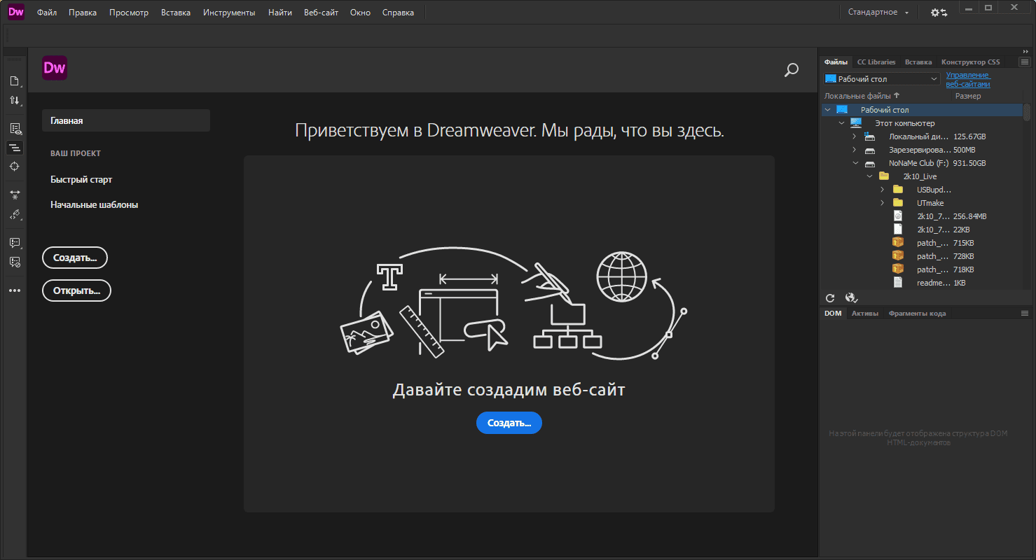Viewport: 1036px width, 560px height.
Task: Expand the Локальный диск 125.67GB node
Action: point(855,136)
